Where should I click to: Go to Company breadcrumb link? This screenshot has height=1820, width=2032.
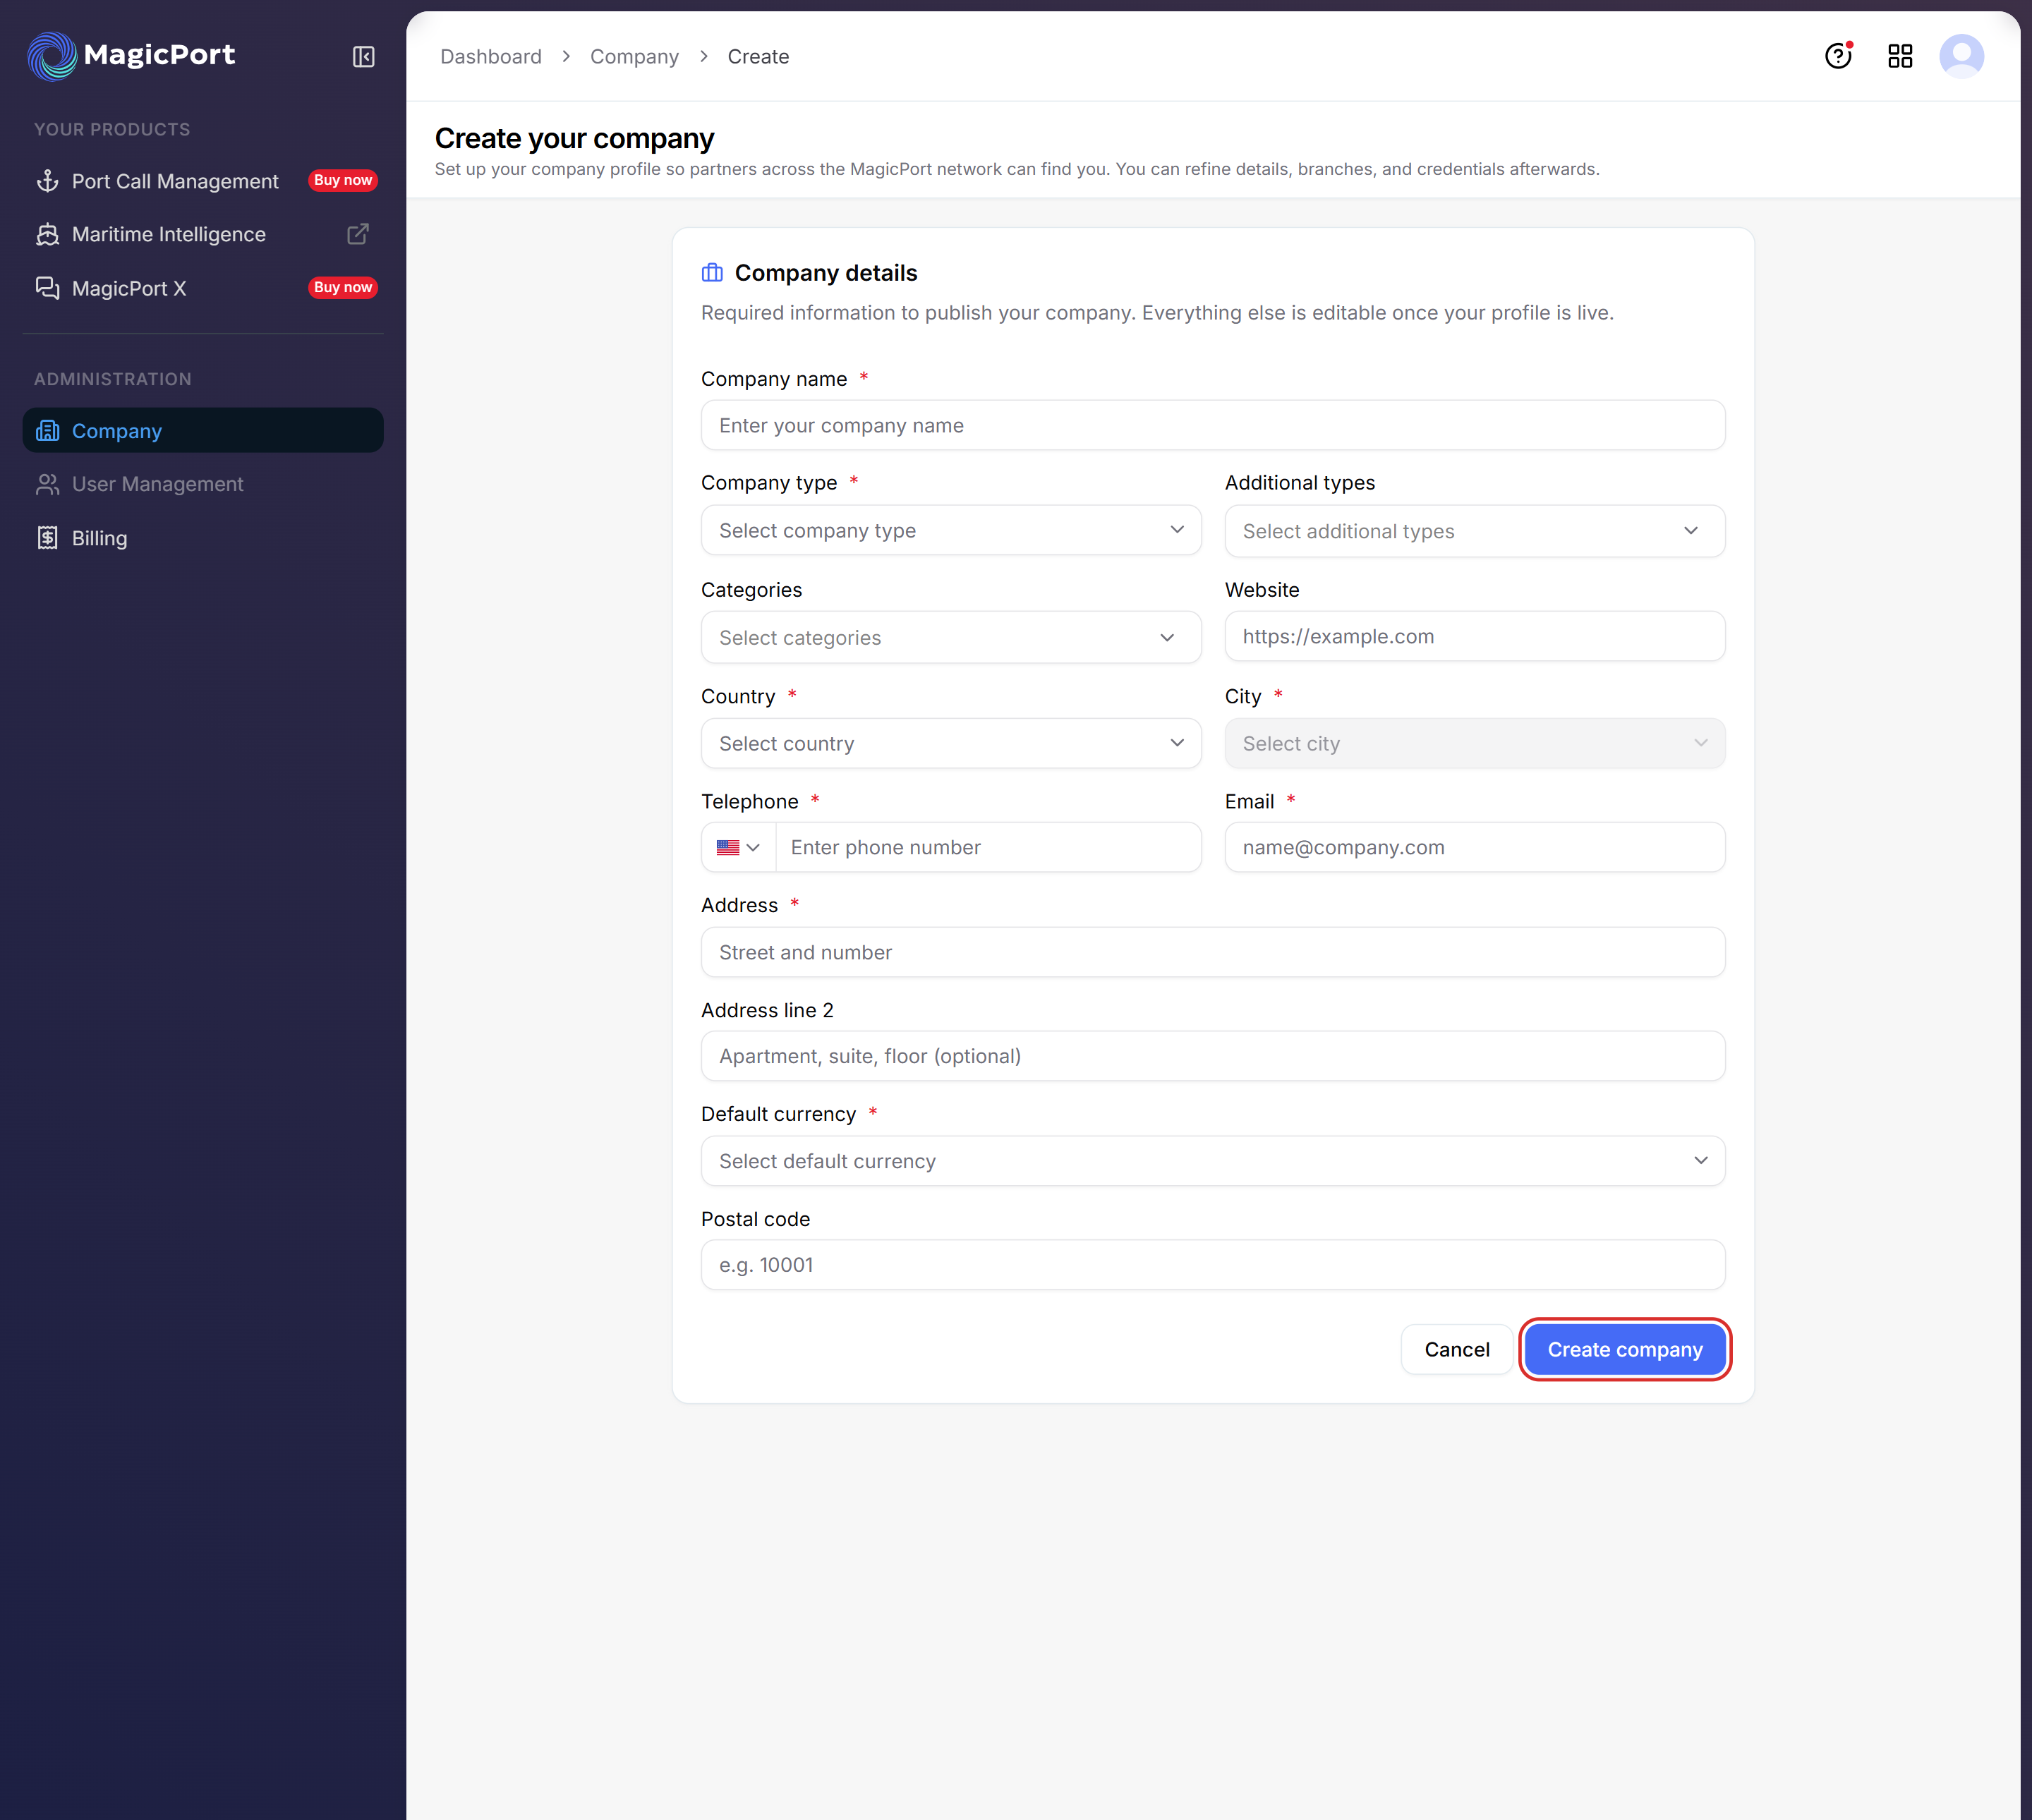[634, 56]
